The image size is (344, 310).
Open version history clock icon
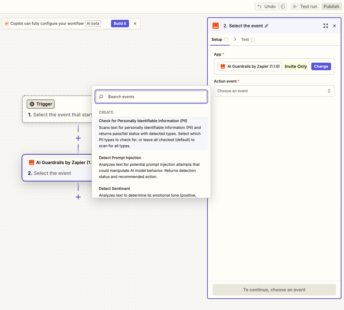pos(283,7)
